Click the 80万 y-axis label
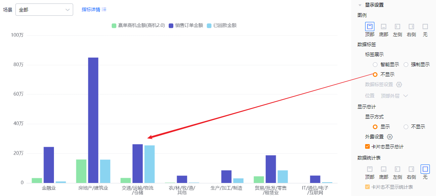Screen dimensions: 436x196 [x=18, y=65]
